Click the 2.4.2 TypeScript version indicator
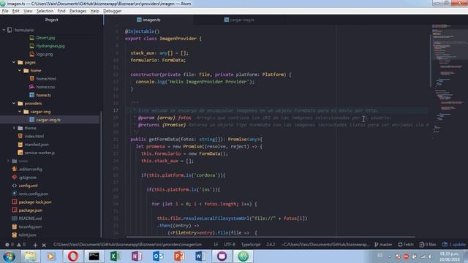 point(271,245)
